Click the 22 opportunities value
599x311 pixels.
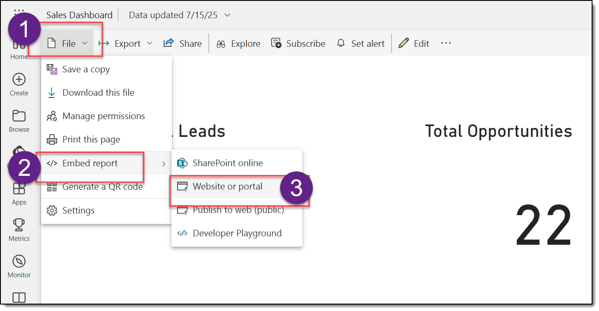click(x=544, y=226)
